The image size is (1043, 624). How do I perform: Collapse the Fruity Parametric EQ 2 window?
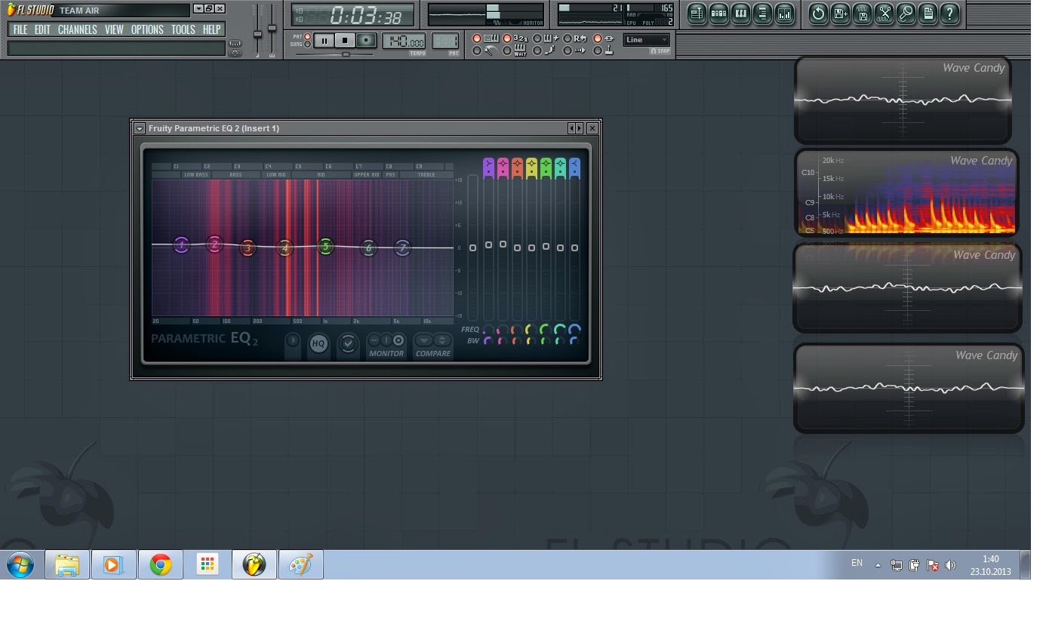click(140, 128)
